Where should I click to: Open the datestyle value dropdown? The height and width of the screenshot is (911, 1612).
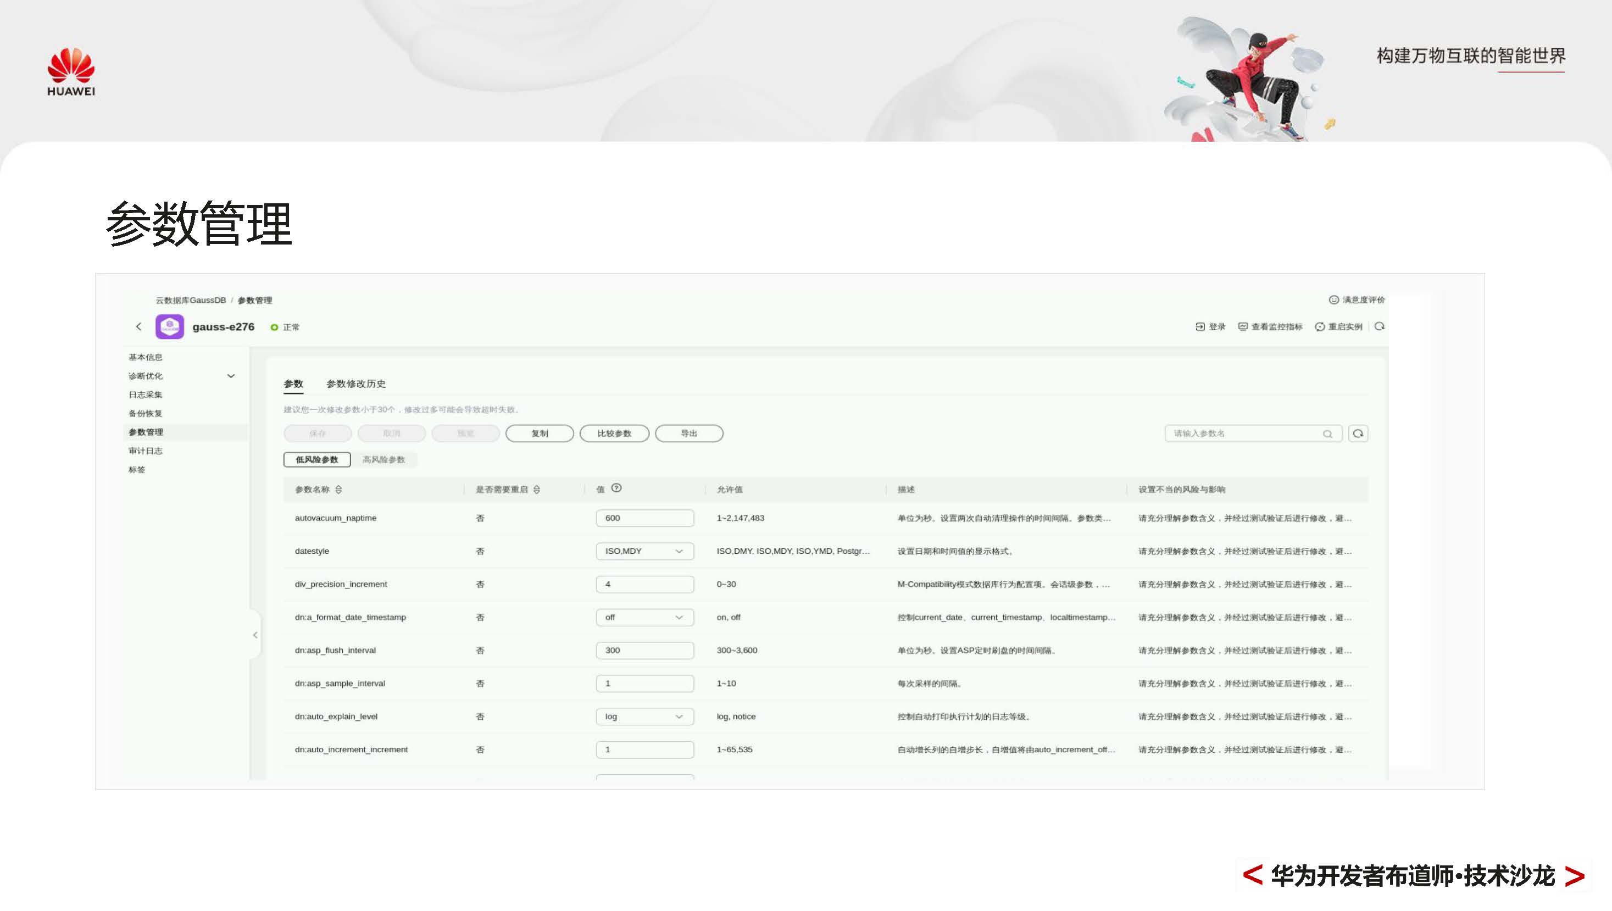(680, 551)
